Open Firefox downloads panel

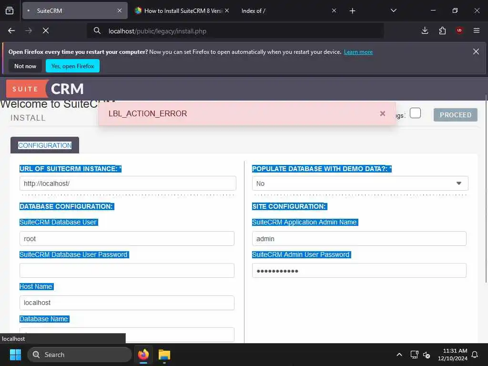coord(425,30)
